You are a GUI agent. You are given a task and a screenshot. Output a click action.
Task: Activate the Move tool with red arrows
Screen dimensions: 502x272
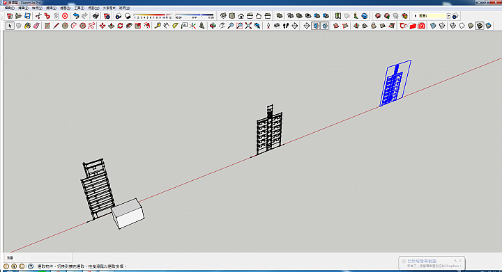point(102,26)
